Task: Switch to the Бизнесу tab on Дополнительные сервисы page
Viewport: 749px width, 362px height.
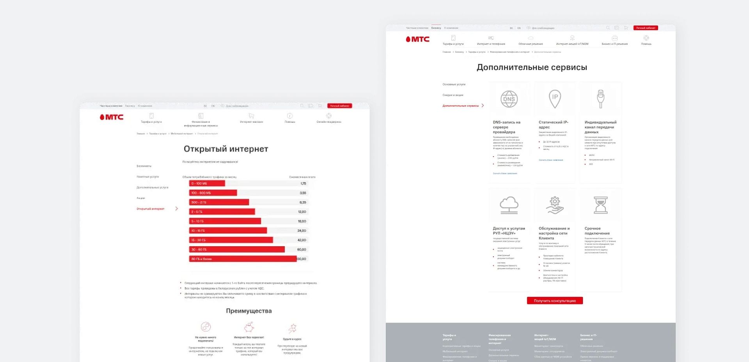Action: [x=436, y=28]
